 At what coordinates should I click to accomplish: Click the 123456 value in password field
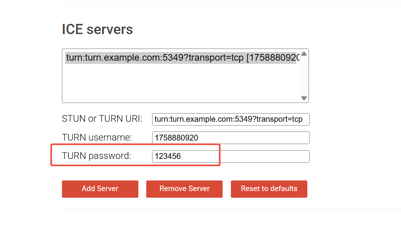point(168,157)
